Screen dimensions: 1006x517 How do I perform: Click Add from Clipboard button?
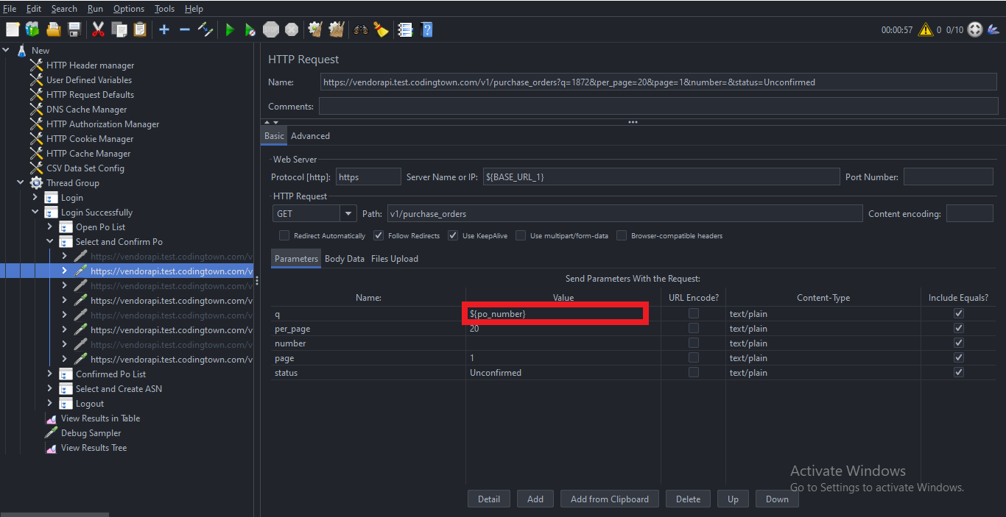pyautogui.click(x=610, y=499)
